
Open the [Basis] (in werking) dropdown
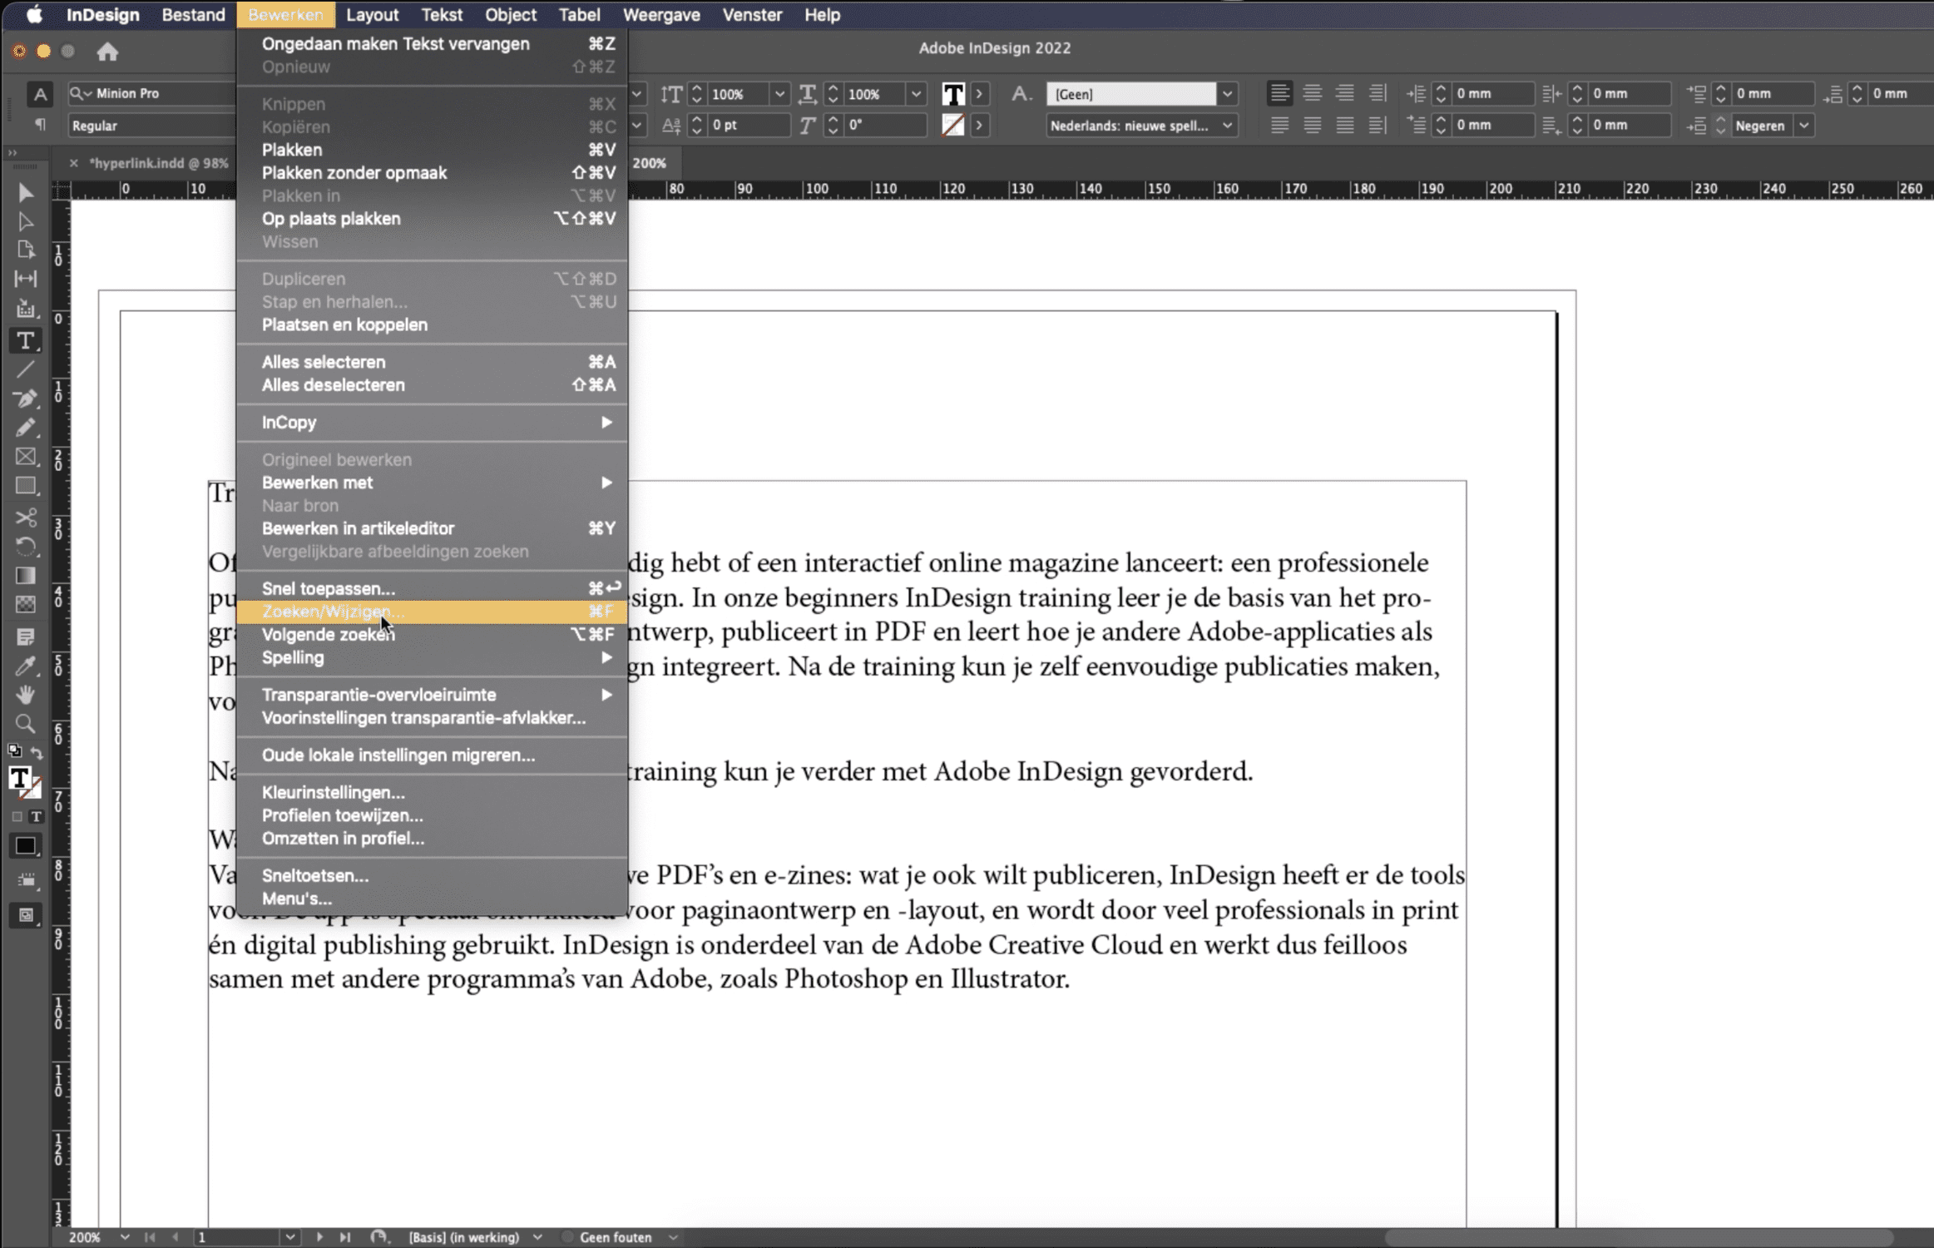537,1237
